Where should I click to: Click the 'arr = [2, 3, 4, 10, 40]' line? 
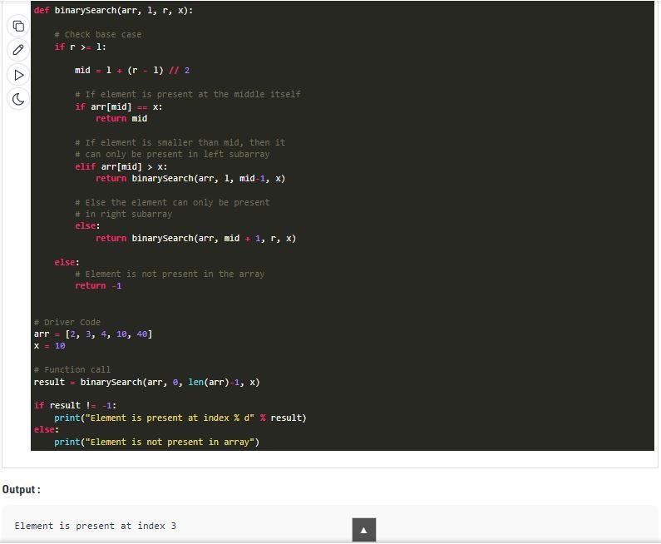[x=93, y=334]
